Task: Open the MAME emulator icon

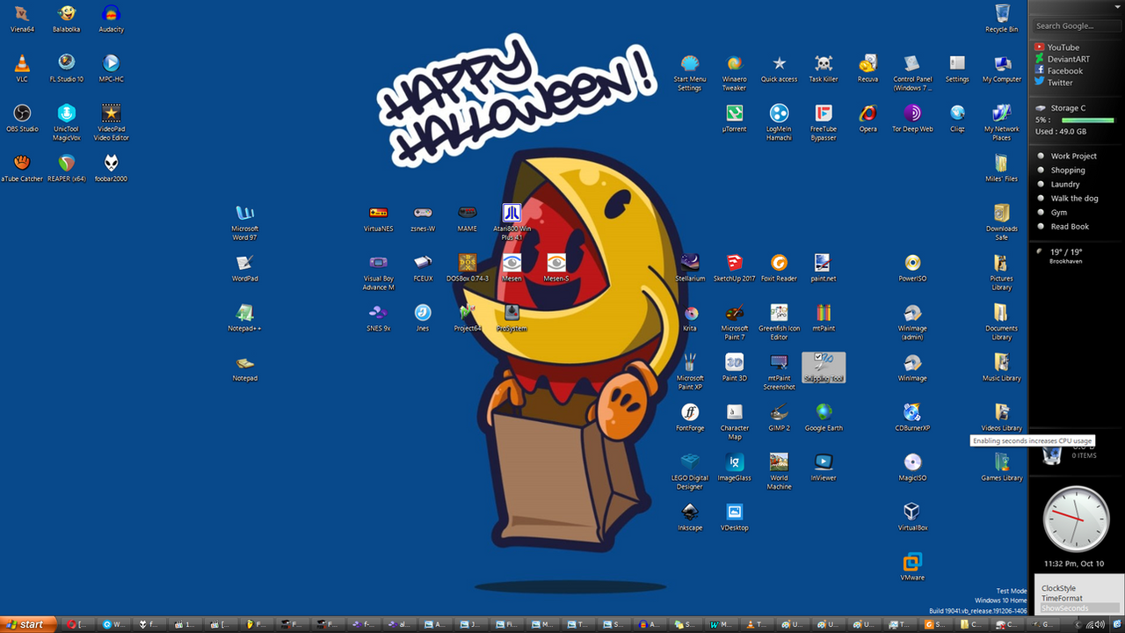Action: tap(468, 218)
